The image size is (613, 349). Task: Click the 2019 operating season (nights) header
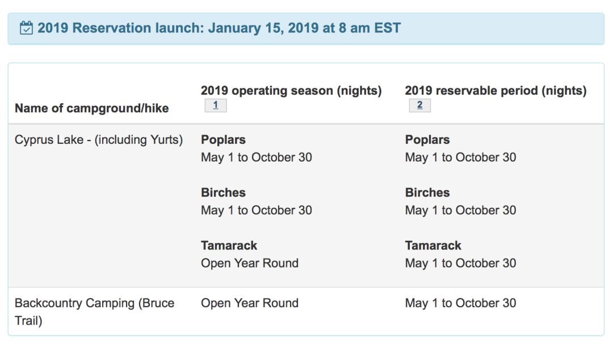(x=291, y=91)
